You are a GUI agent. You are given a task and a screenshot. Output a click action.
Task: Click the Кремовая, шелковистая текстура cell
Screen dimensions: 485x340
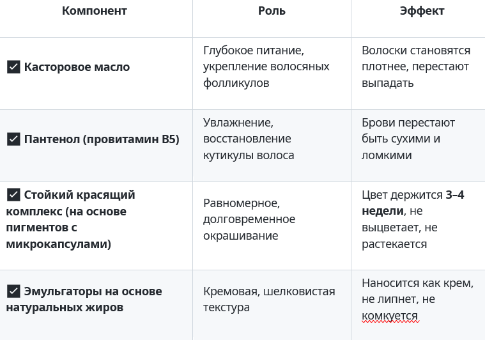269,299
